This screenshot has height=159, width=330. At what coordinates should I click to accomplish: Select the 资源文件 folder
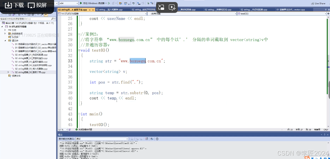pos(16,76)
